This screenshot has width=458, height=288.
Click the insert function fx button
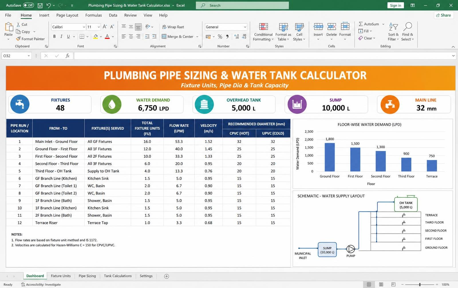point(68,56)
